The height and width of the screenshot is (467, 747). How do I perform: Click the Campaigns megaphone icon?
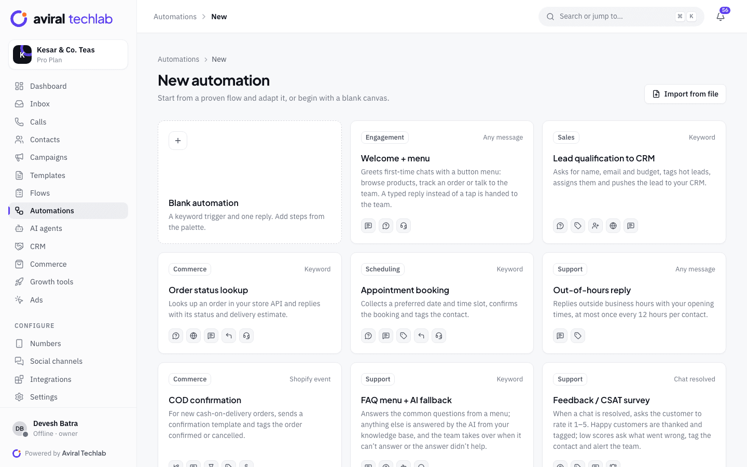point(19,157)
